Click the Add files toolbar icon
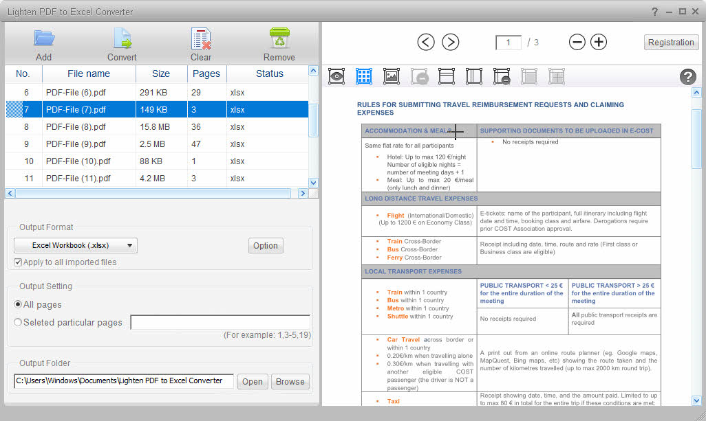 pos(43,38)
